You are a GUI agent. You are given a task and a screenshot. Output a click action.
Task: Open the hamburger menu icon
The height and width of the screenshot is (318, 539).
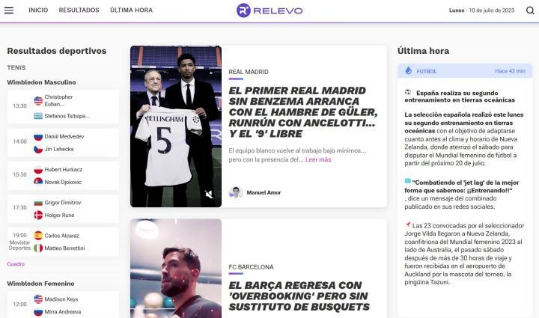[x=9, y=10]
